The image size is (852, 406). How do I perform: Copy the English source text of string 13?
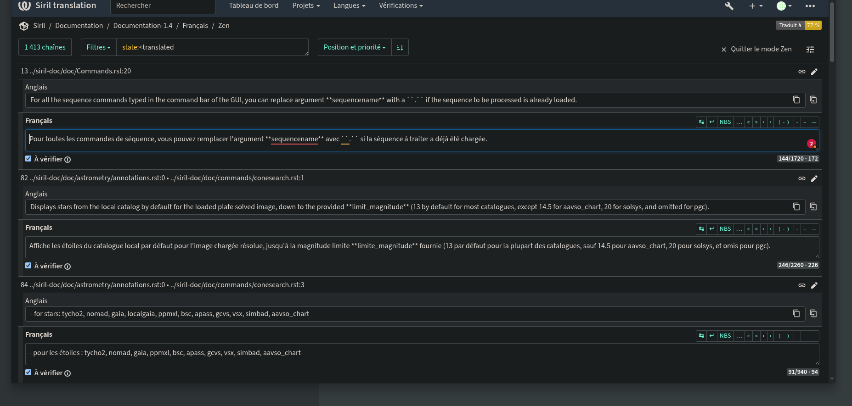(796, 100)
